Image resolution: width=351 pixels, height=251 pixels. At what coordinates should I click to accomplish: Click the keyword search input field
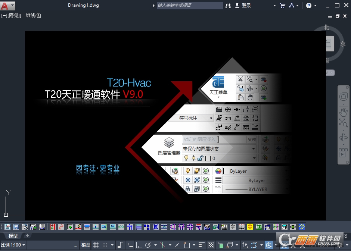point(190,5)
